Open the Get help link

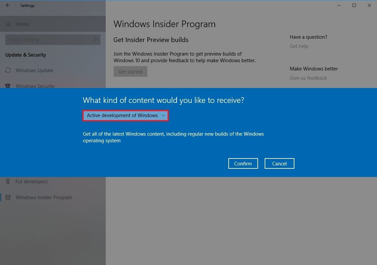tap(299, 46)
